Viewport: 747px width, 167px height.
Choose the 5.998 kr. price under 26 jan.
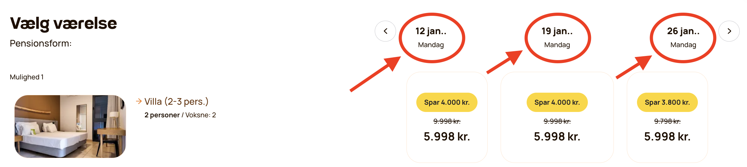[x=667, y=137]
